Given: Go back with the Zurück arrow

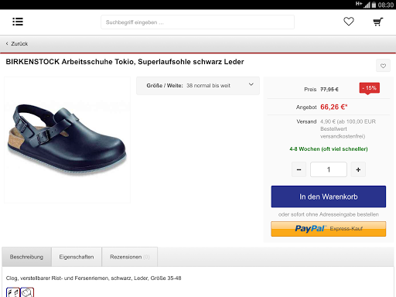Looking at the screenshot, I should point(17,44).
